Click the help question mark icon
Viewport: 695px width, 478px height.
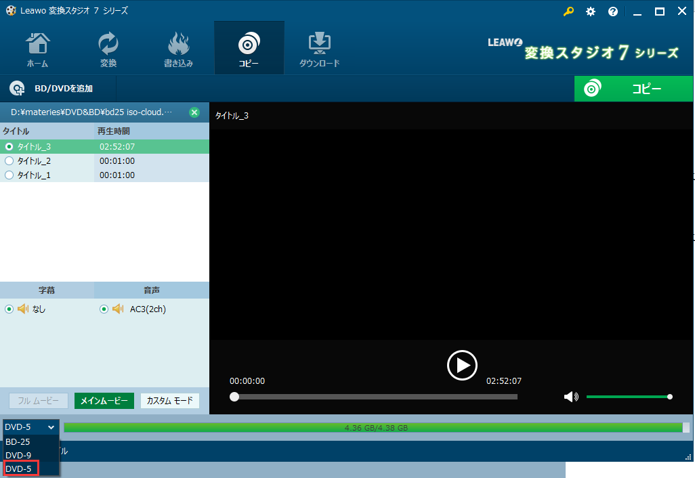tap(613, 11)
